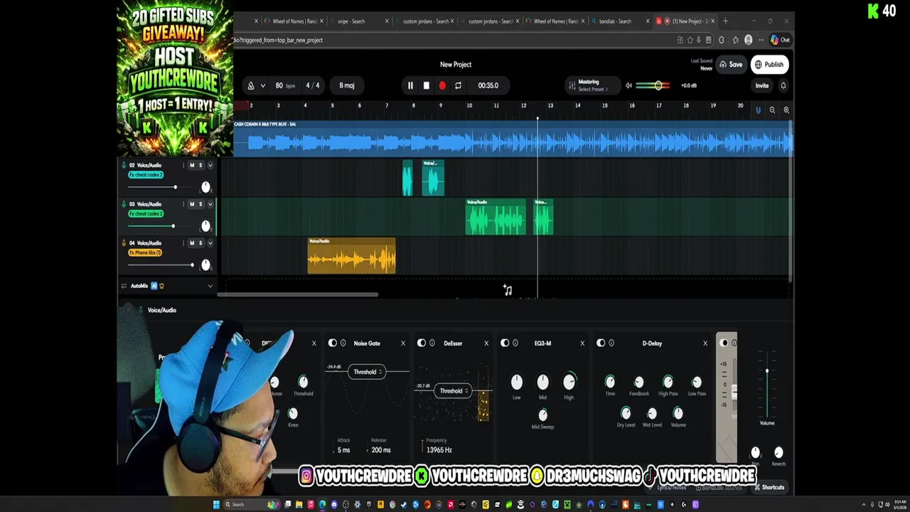This screenshot has width=910, height=512.
Task: Show D-Delay info icon
Action: click(x=611, y=343)
